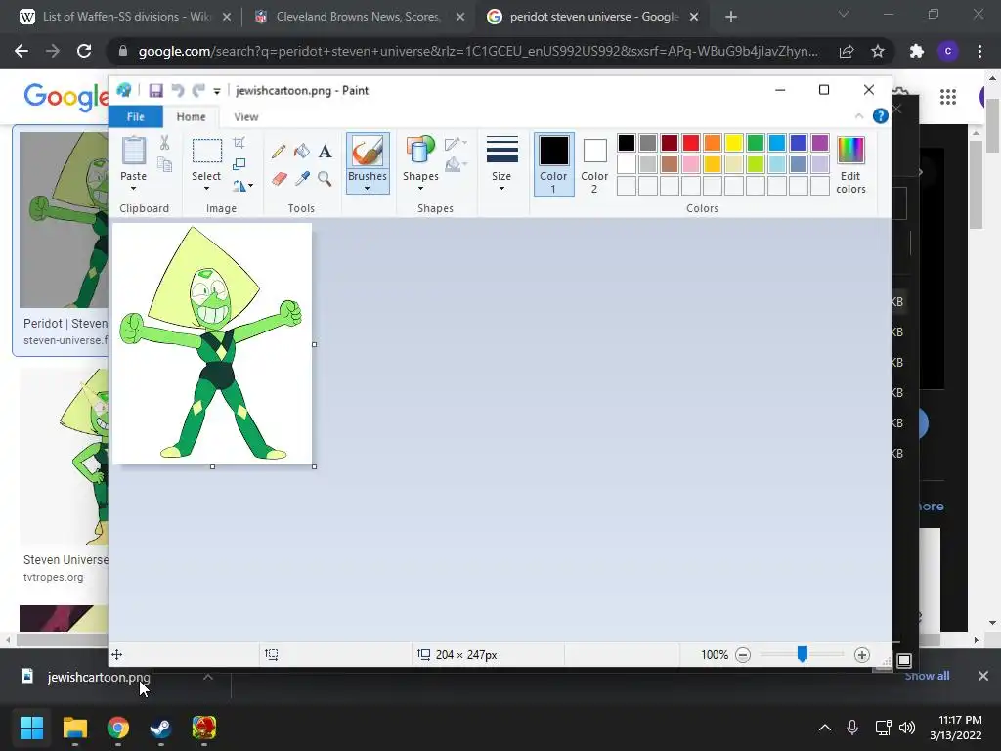Open the File menu in Paint
The image size is (1001, 751).
pyautogui.click(x=135, y=117)
